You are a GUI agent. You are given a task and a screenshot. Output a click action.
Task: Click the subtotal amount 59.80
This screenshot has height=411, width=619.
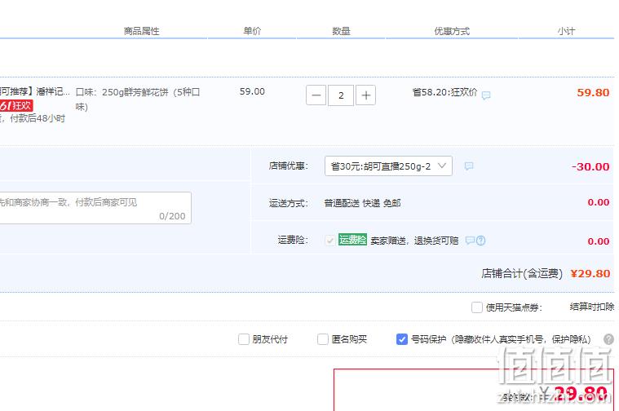[x=593, y=93]
